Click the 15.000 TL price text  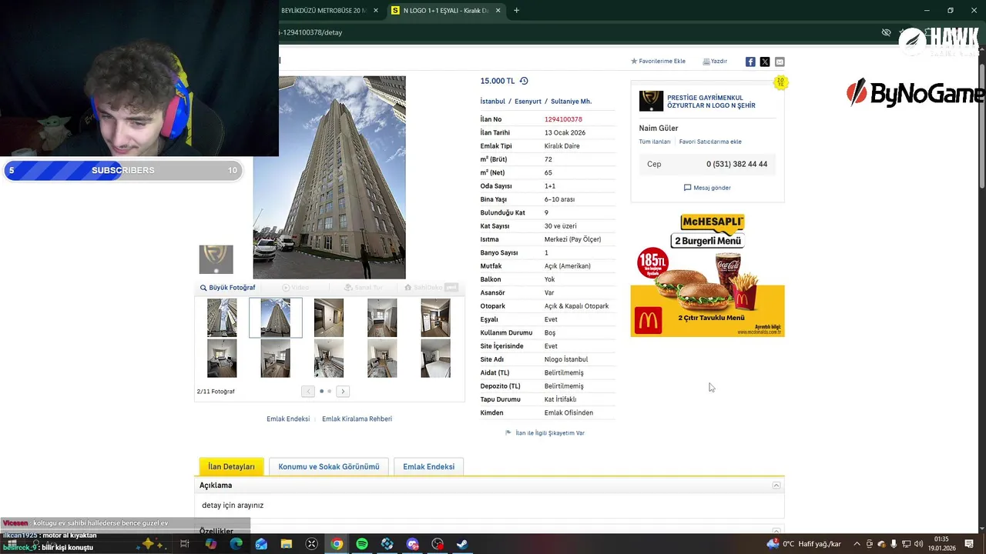click(498, 81)
